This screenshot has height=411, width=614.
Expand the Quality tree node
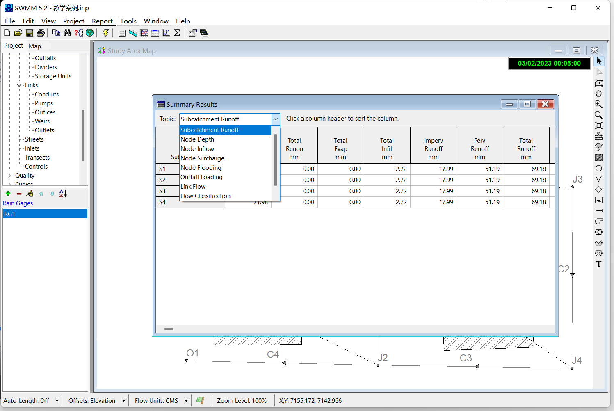(9, 176)
